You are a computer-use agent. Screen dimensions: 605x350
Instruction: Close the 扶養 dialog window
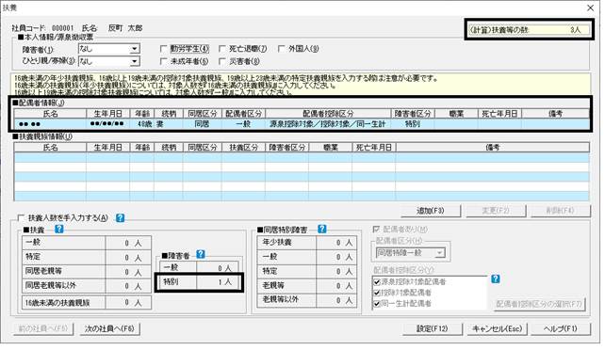[591, 8]
